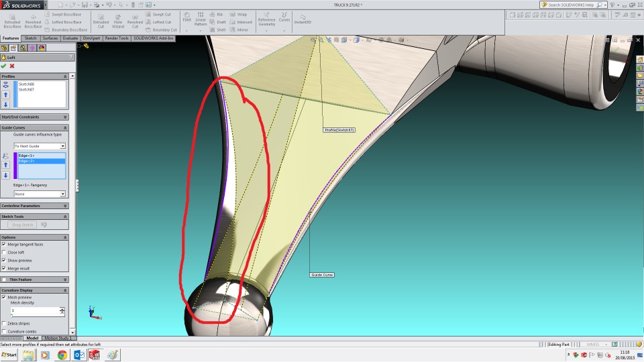
Task: Collapse the Profiles section
Action: 65,76
